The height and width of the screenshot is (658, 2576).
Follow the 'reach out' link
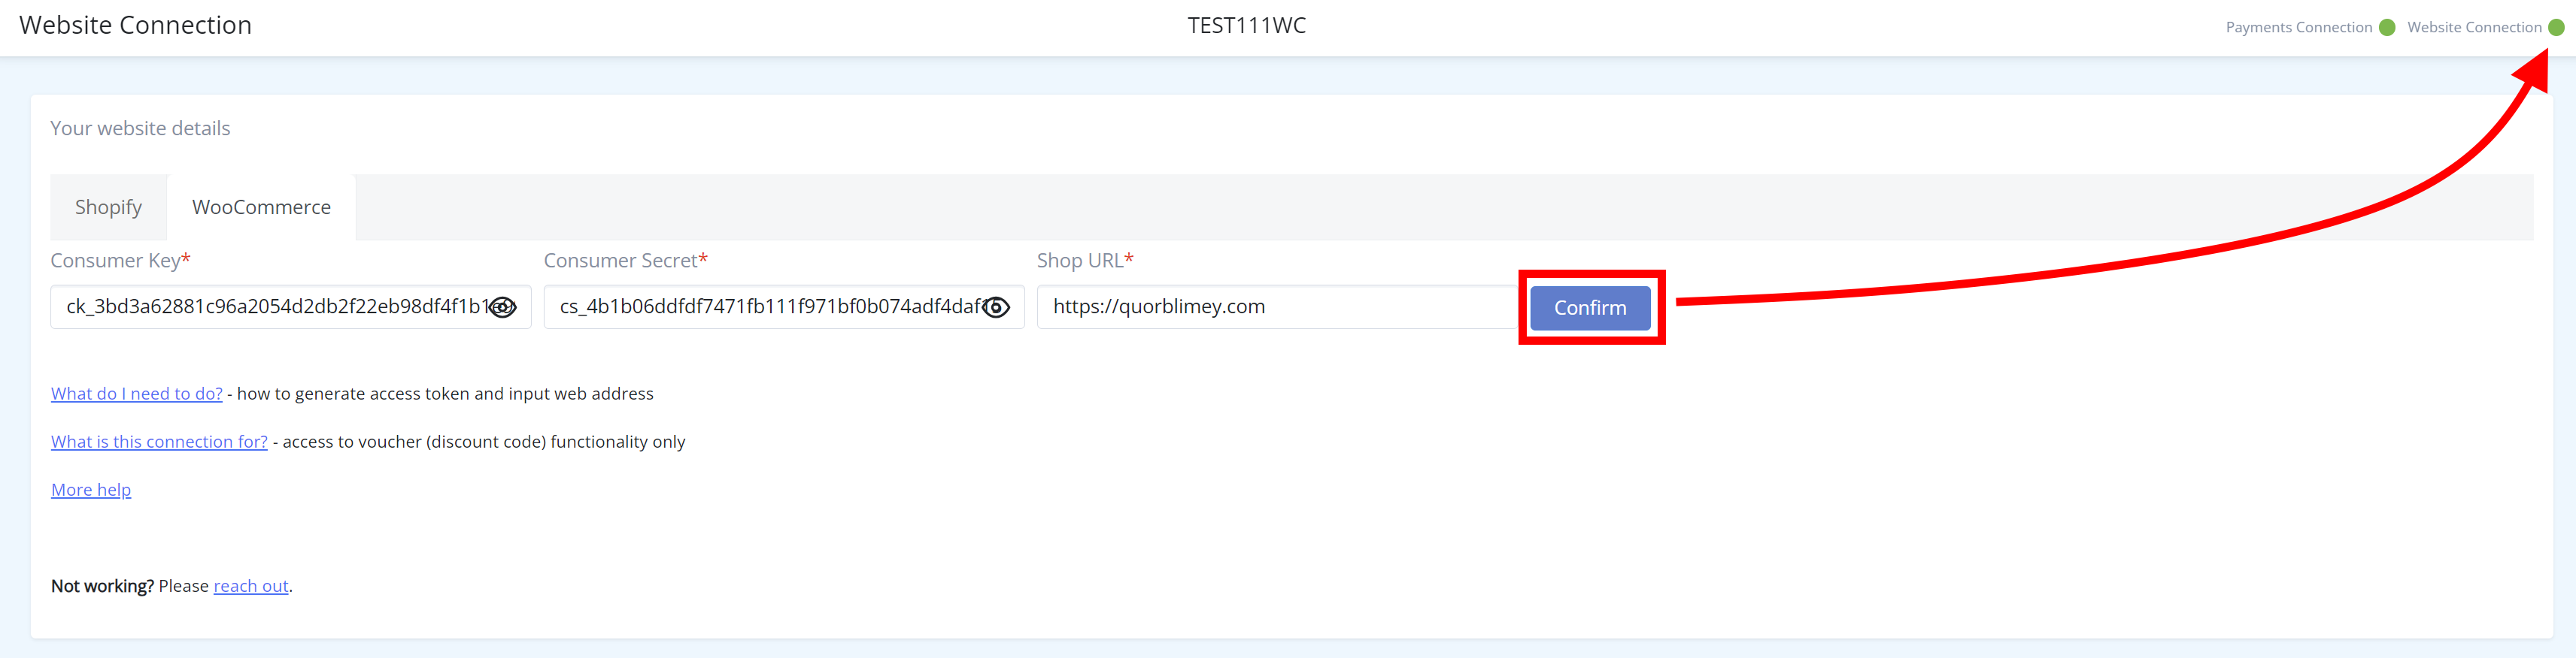pos(251,586)
